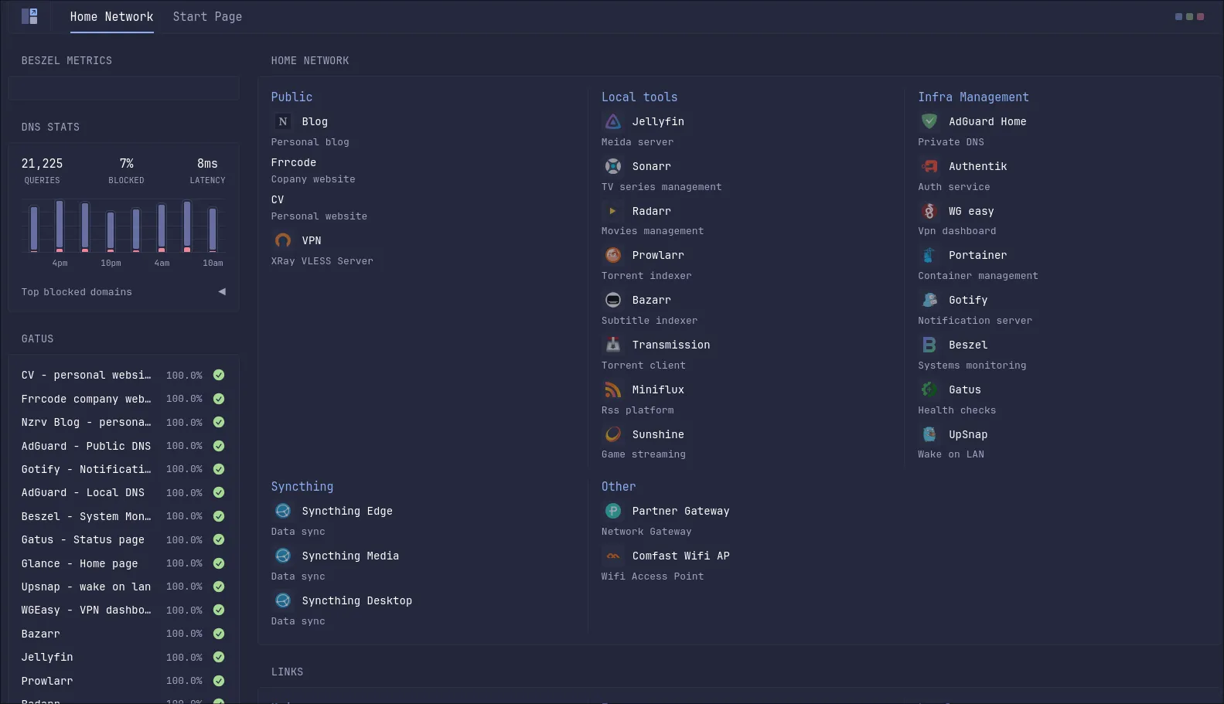
Task: Click the 8ms latency value
Action: pyautogui.click(x=207, y=163)
